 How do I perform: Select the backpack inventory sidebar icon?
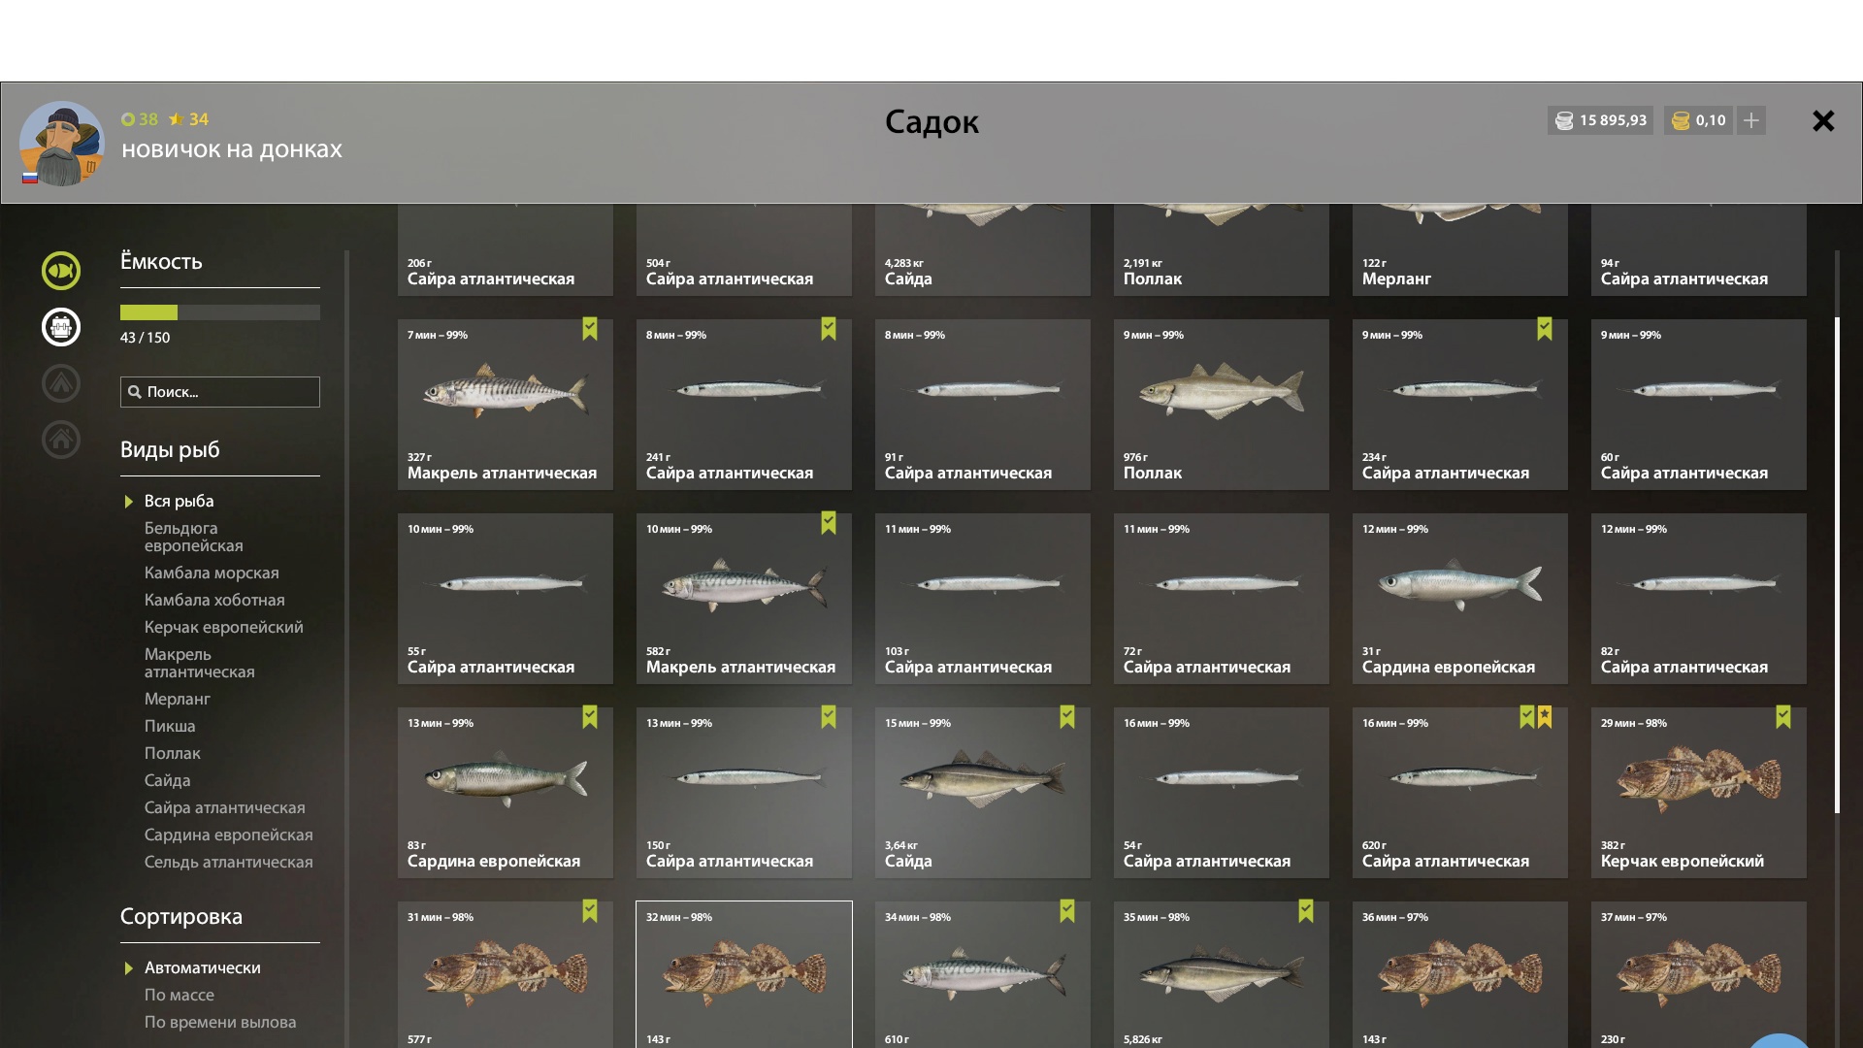pos(60,327)
